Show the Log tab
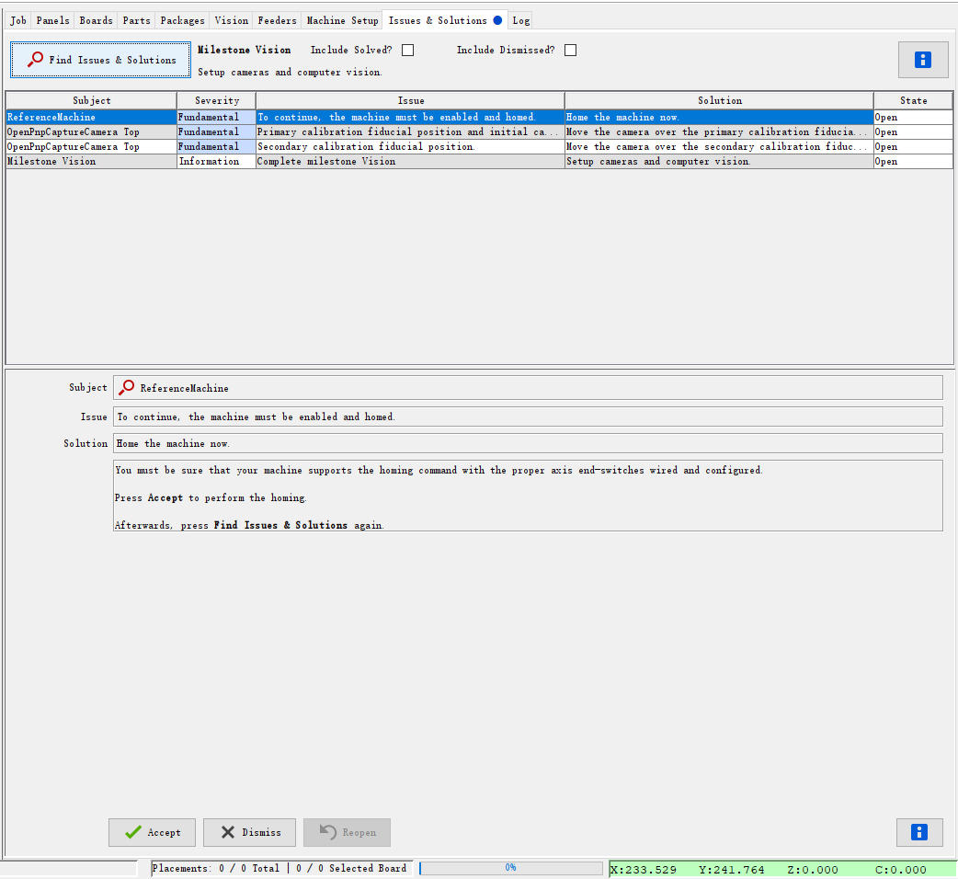The width and height of the screenshot is (958, 879). click(520, 20)
